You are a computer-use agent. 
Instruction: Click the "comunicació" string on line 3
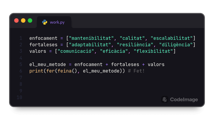coord(76,51)
